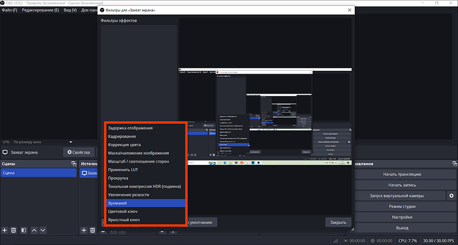Open the Файл (F) menu
This screenshot has height=245, width=458.
click(10, 10)
